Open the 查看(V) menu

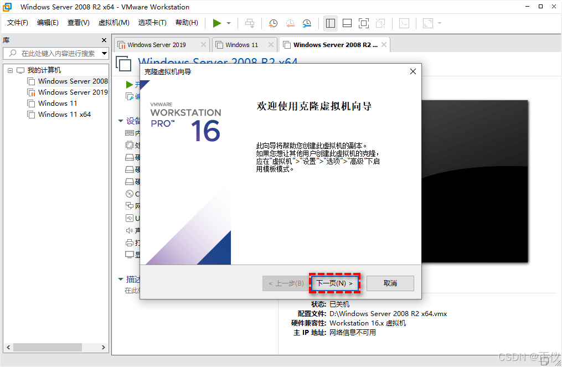pos(78,23)
